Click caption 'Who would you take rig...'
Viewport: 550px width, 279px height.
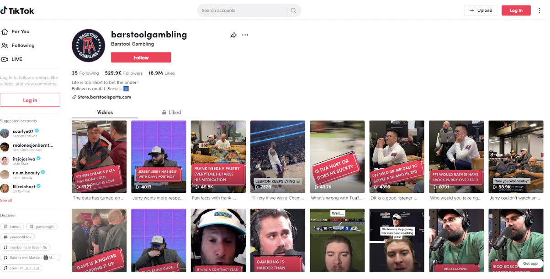coord(456,198)
